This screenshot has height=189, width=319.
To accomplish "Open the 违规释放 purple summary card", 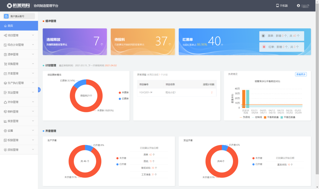I will pos(75,42).
